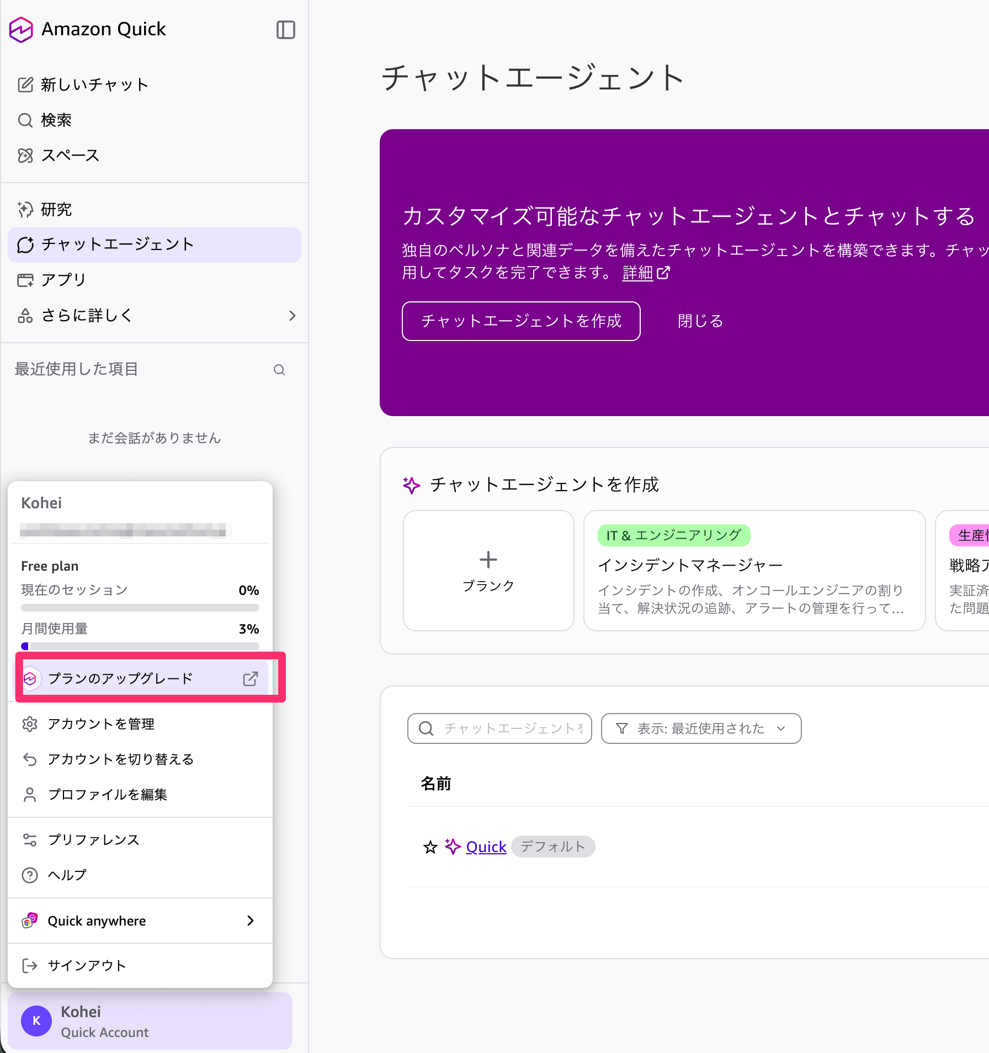Screen dimensions: 989x1053
Task: Create a ブランク chat agent card
Action: [x=488, y=571]
